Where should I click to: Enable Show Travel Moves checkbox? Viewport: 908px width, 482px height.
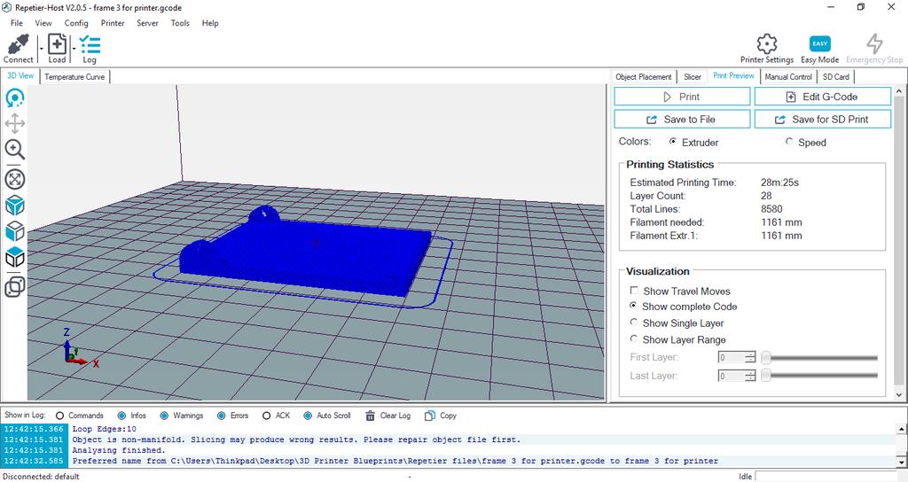coord(635,291)
